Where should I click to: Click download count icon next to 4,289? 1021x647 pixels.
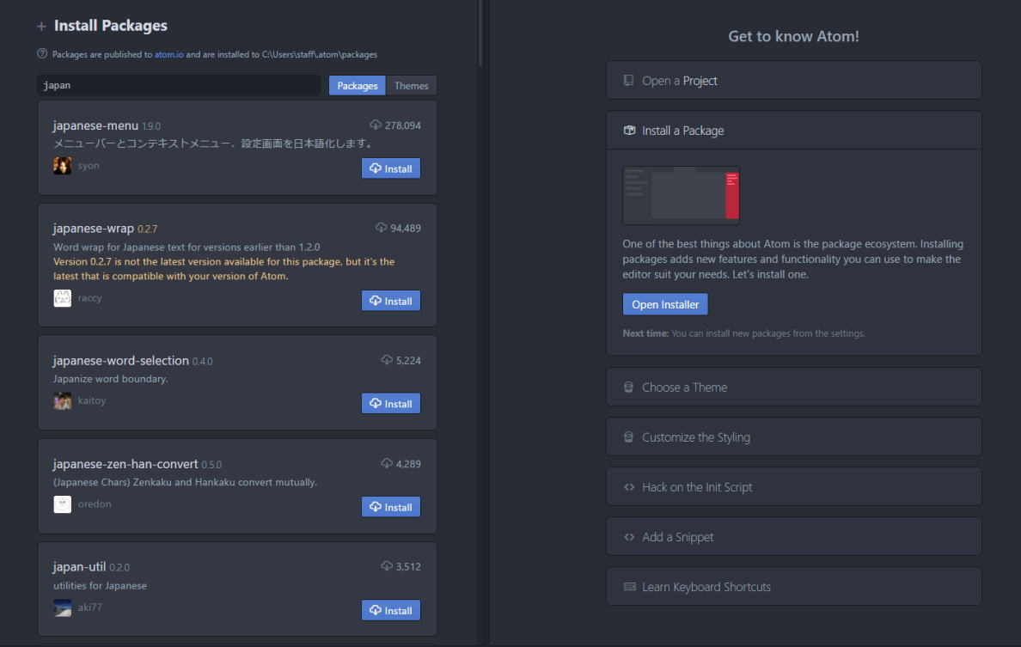click(x=387, y=463)
